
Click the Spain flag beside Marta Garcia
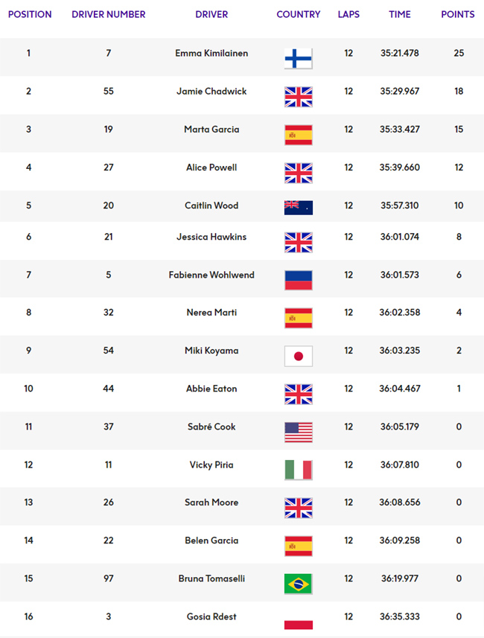click(299, 135)
